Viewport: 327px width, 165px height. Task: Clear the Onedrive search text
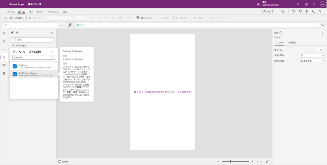(52, 57)
